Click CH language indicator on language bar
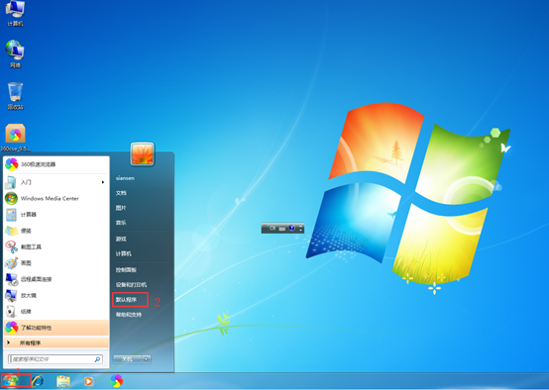The width and height of the screenshot is (549, 390). pos(273,229)
